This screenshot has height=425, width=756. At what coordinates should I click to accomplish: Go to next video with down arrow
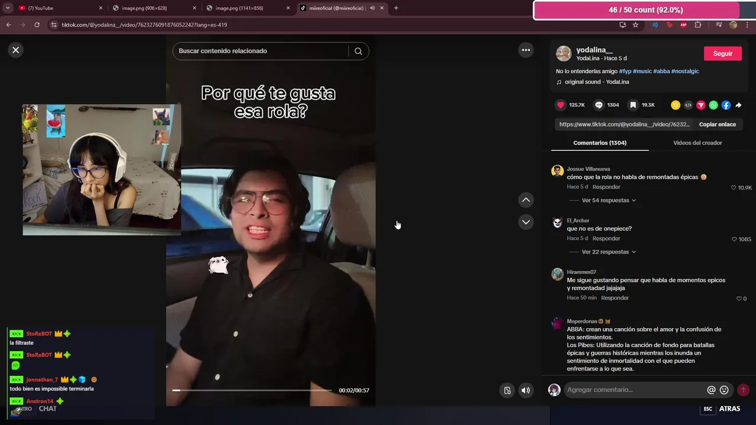[526, 222]
